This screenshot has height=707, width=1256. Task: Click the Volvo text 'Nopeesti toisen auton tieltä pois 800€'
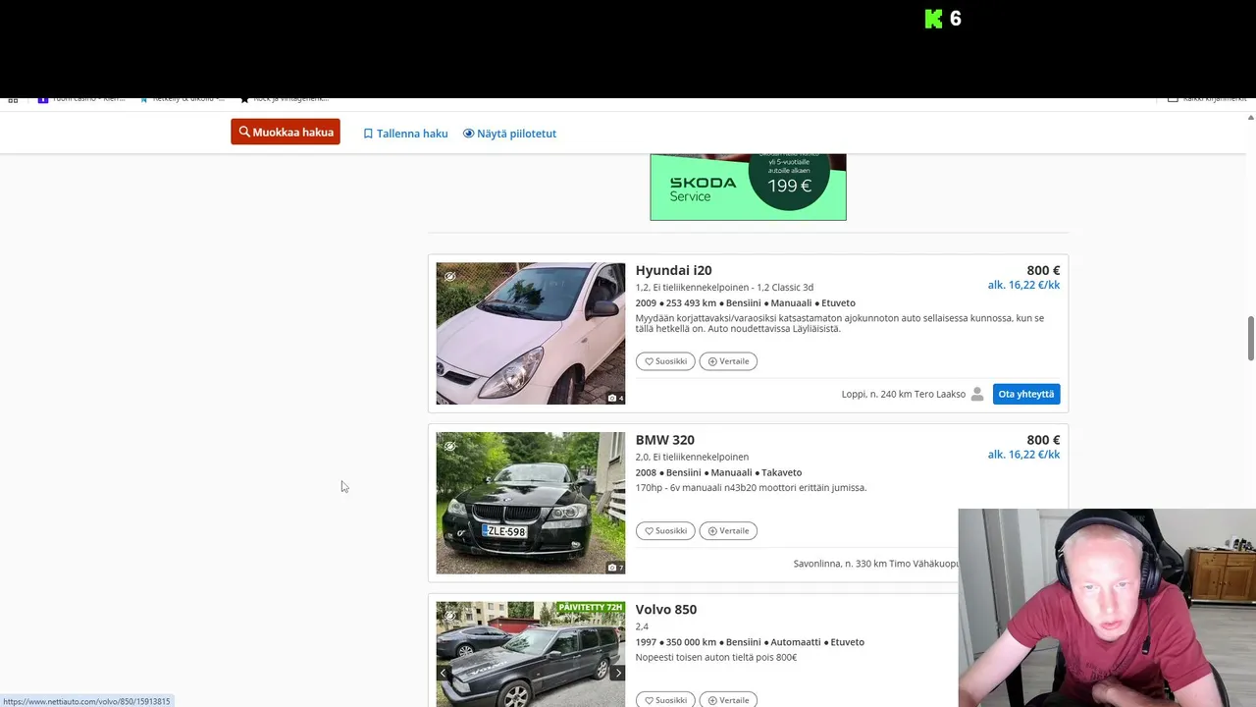tap(716, 657)
